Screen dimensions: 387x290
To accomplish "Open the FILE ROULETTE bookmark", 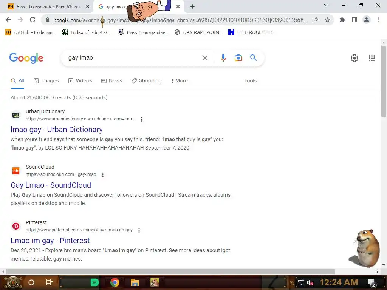I will [x=251, y=32].
